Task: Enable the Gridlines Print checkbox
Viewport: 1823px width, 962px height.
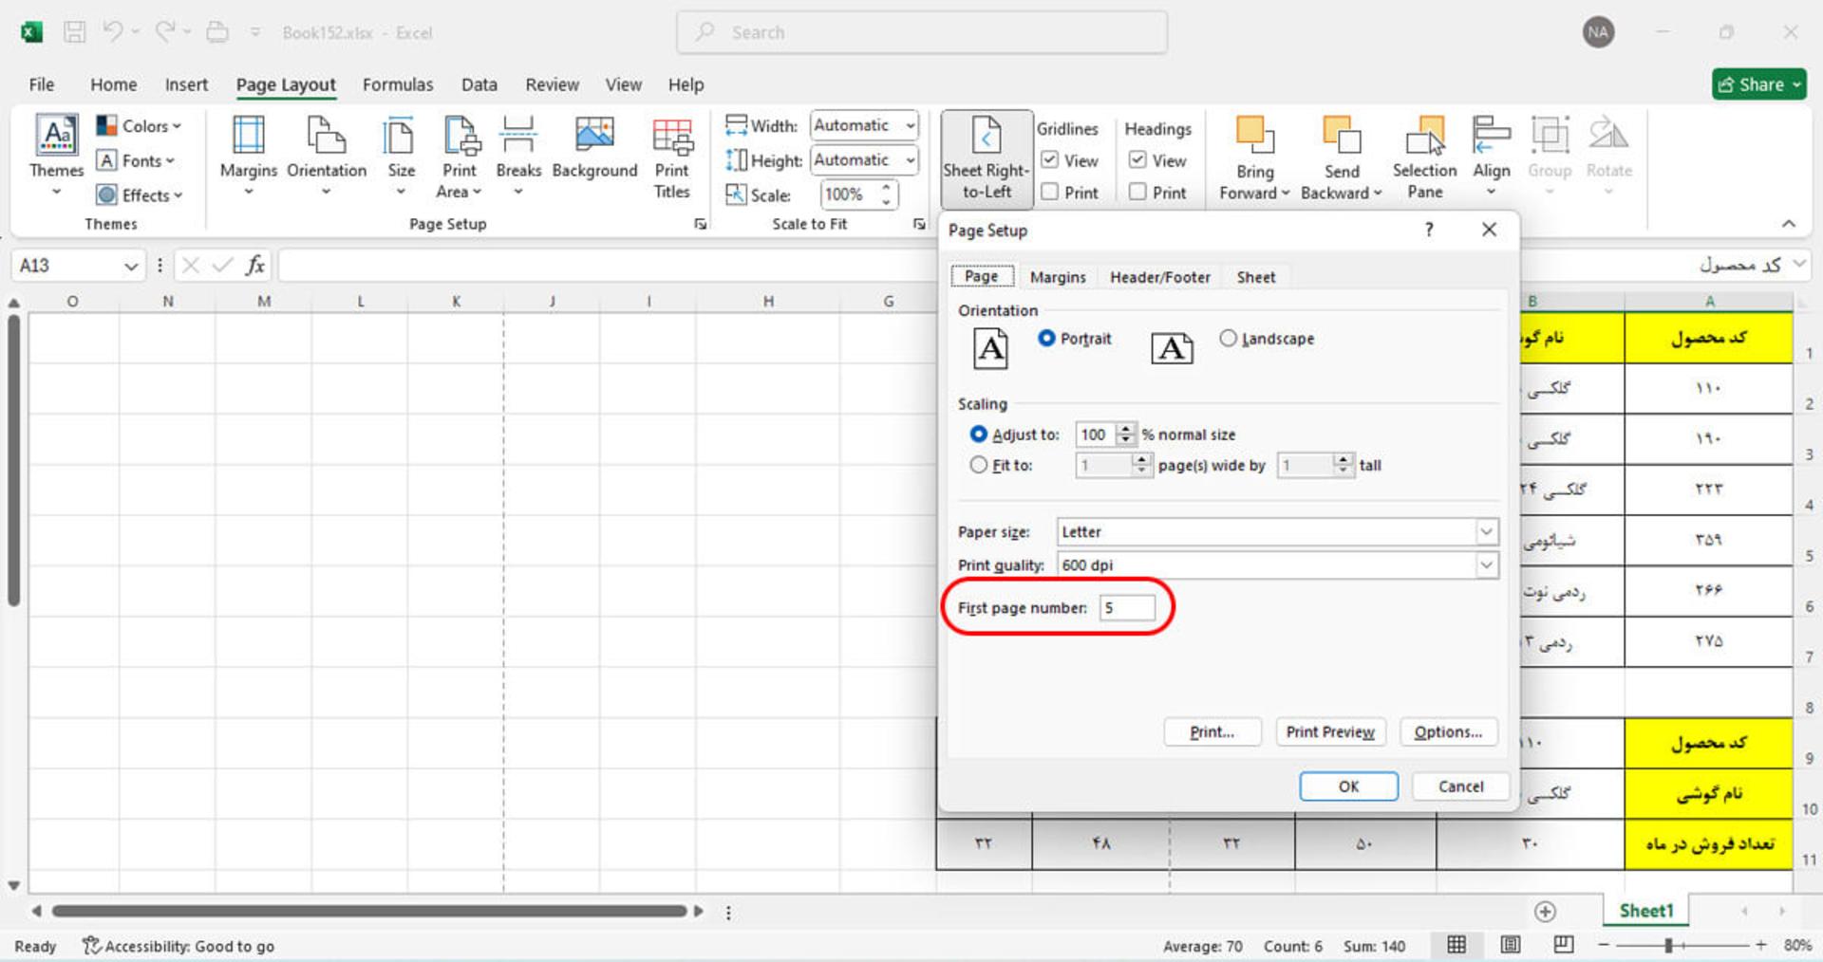Action: click(x=1050, y=193)
